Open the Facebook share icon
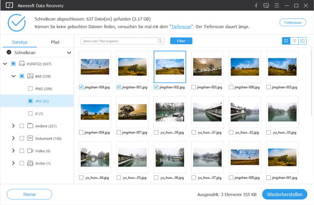 click(x=256, y=6)
